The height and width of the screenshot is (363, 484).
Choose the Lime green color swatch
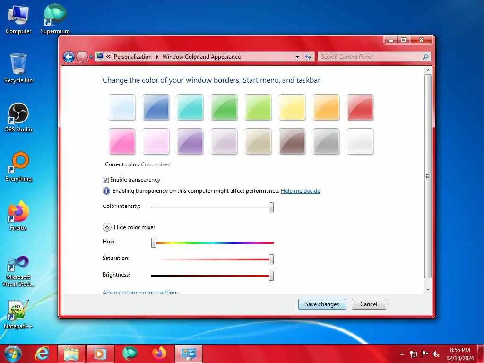pyautogui.click(x=258, y=107)
